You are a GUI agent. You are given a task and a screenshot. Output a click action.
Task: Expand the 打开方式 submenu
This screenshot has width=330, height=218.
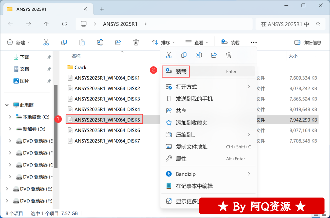coord(249,87)
